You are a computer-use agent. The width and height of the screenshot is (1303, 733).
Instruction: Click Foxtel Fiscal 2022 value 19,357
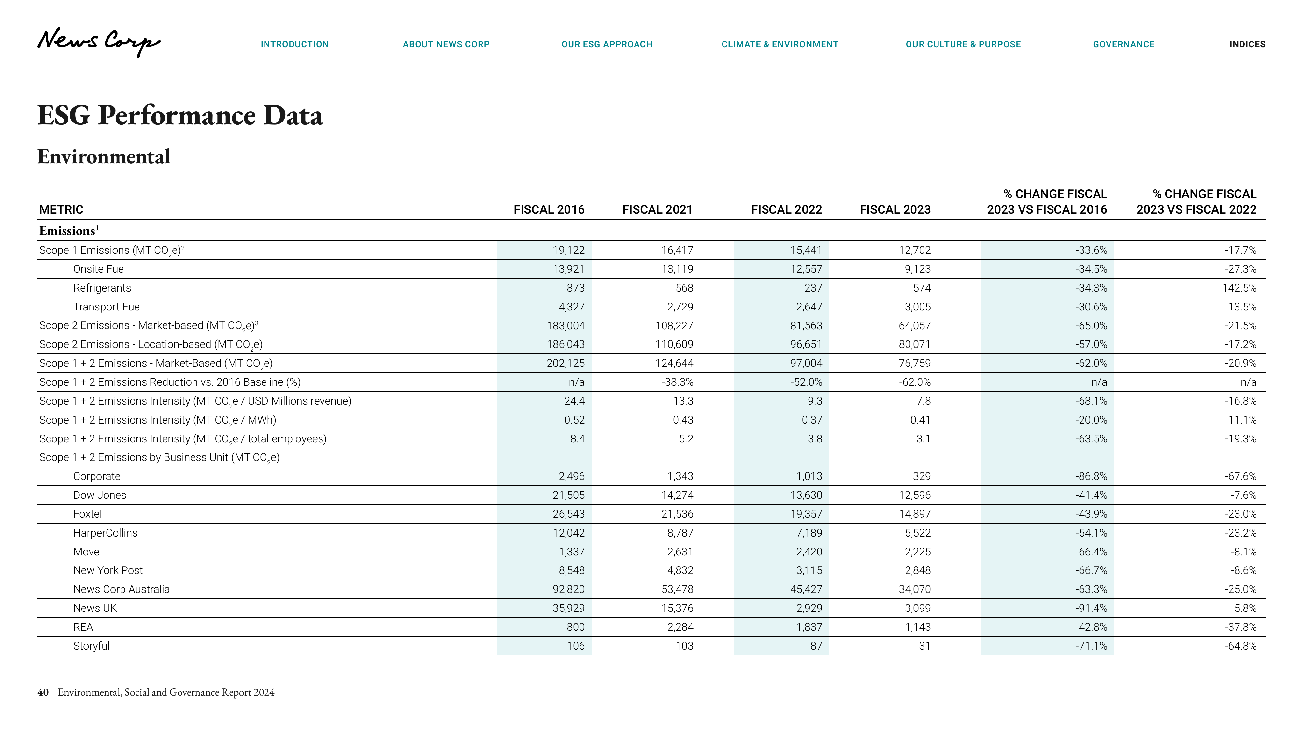[806, 514]
